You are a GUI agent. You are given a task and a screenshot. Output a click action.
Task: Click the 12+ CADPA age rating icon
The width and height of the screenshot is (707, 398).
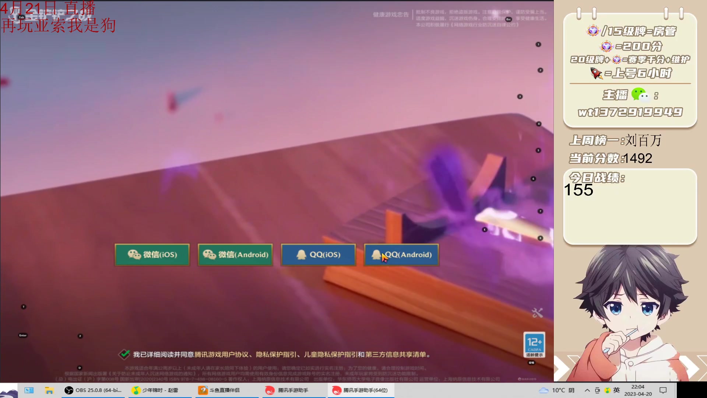(534, 344)
